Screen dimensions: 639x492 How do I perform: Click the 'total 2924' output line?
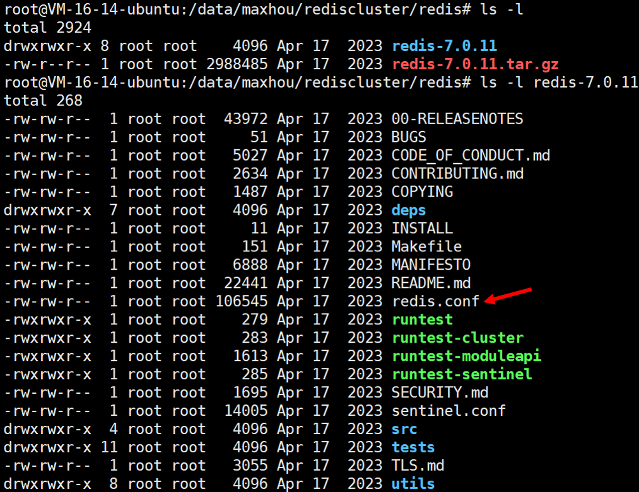click(48, 28)
